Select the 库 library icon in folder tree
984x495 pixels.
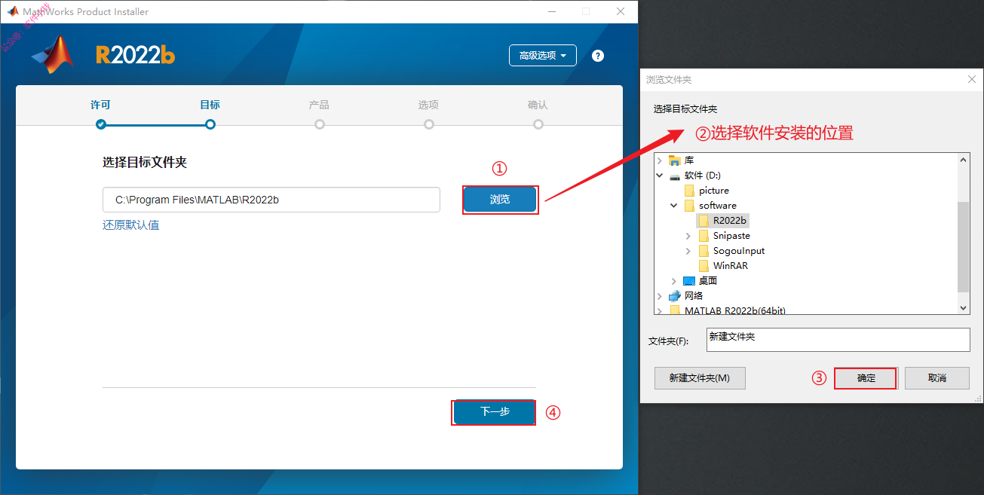coord(675,160)
